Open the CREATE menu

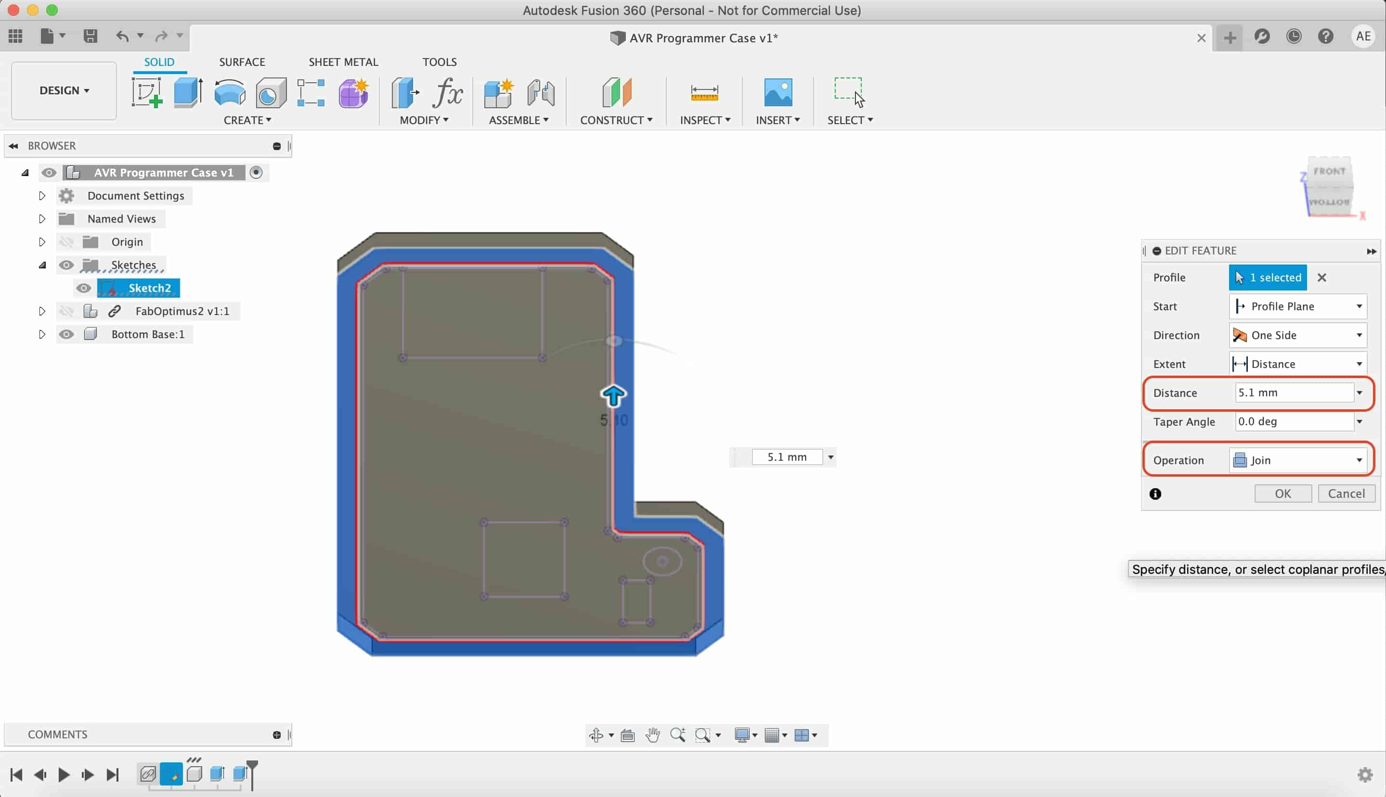pyautogui.click(x=247, y=120)
